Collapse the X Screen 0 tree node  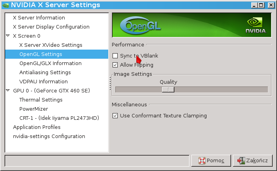pos(8,36)
